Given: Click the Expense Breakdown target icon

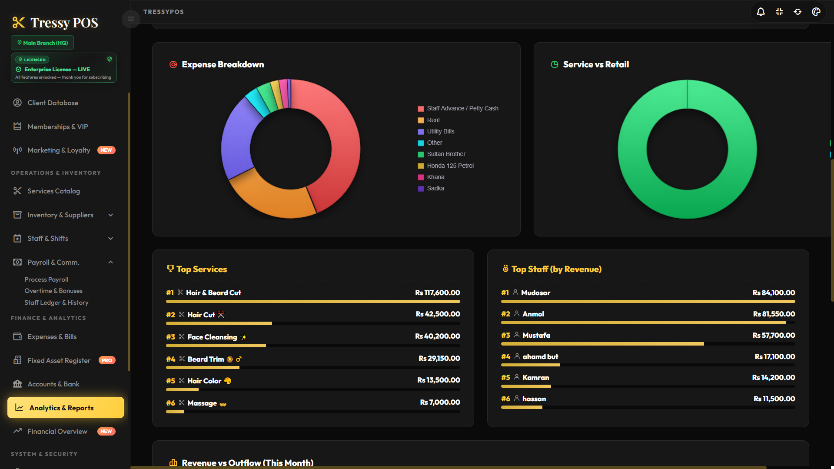Looking at the screenshot, I should [173, 64].
